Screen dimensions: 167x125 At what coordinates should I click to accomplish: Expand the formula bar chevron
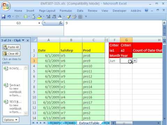click(x=164, y=23)
